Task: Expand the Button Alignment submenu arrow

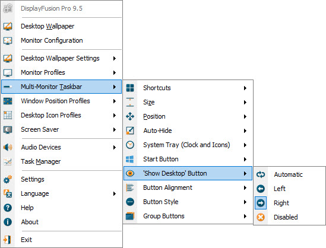Action: (x=245, y=187)
